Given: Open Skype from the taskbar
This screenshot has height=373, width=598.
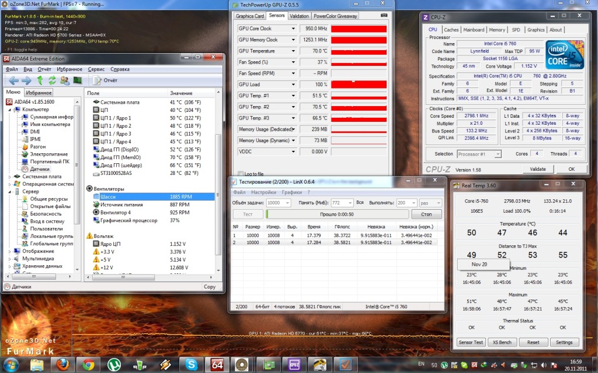Looking at the screenshot, I should [x=191, y=365].
